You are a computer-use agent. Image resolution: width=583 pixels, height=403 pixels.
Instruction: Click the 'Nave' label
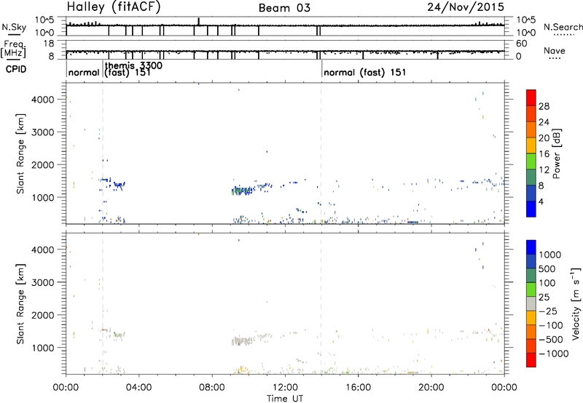[555, 50]
